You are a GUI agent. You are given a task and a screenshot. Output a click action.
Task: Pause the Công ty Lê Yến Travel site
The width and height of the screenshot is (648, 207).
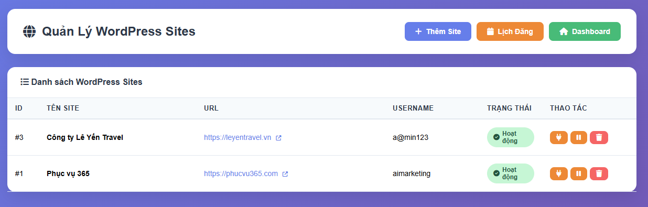click(579, 137)
